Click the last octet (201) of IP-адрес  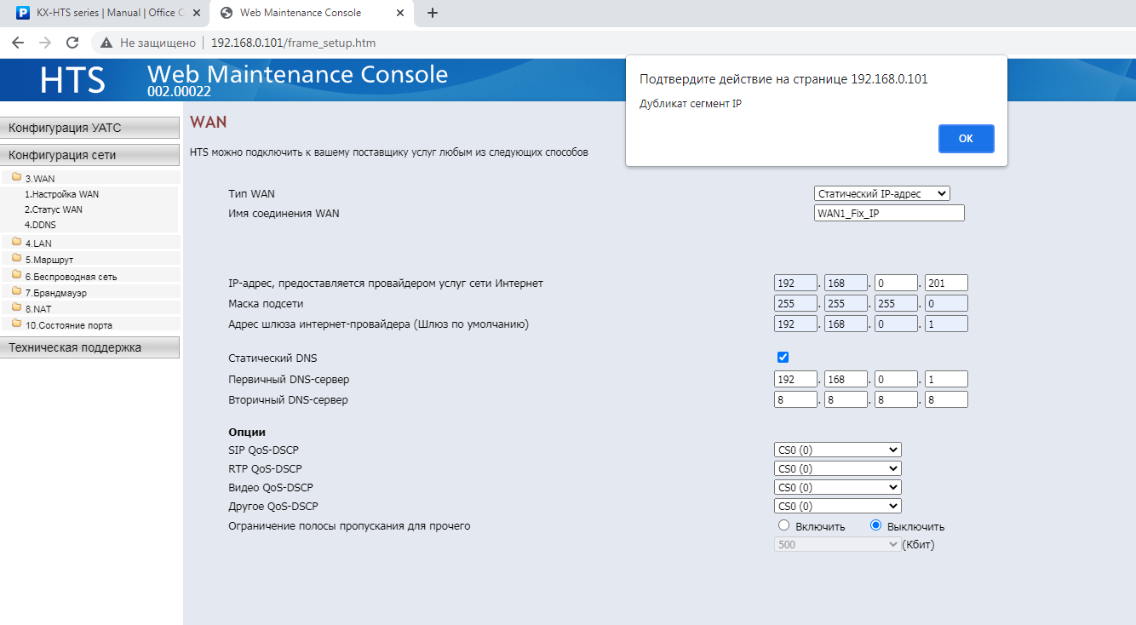[946, 283]
